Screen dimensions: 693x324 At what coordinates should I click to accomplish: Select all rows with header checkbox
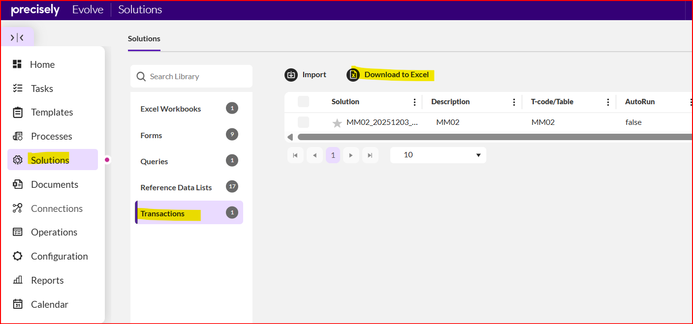coord(304,102)
